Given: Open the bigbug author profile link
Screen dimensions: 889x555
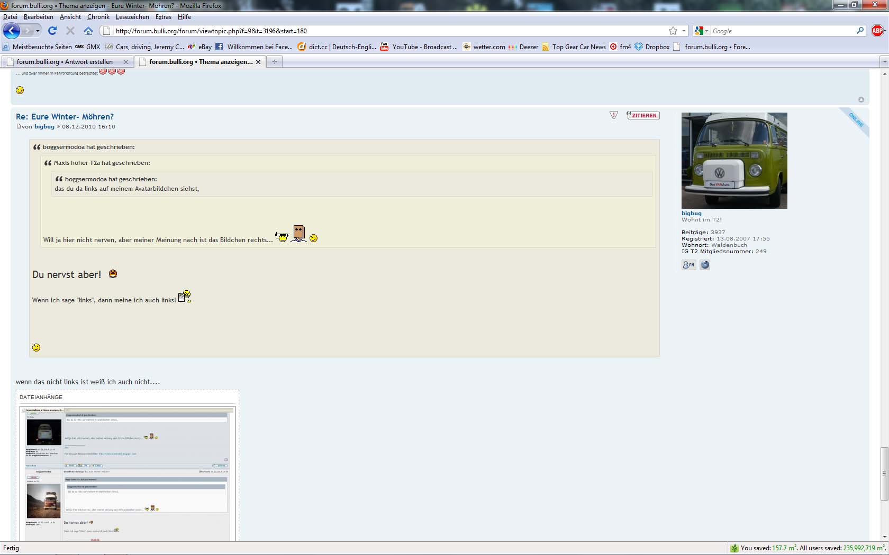Looking at the screenshot, I should tap(44, 127).
